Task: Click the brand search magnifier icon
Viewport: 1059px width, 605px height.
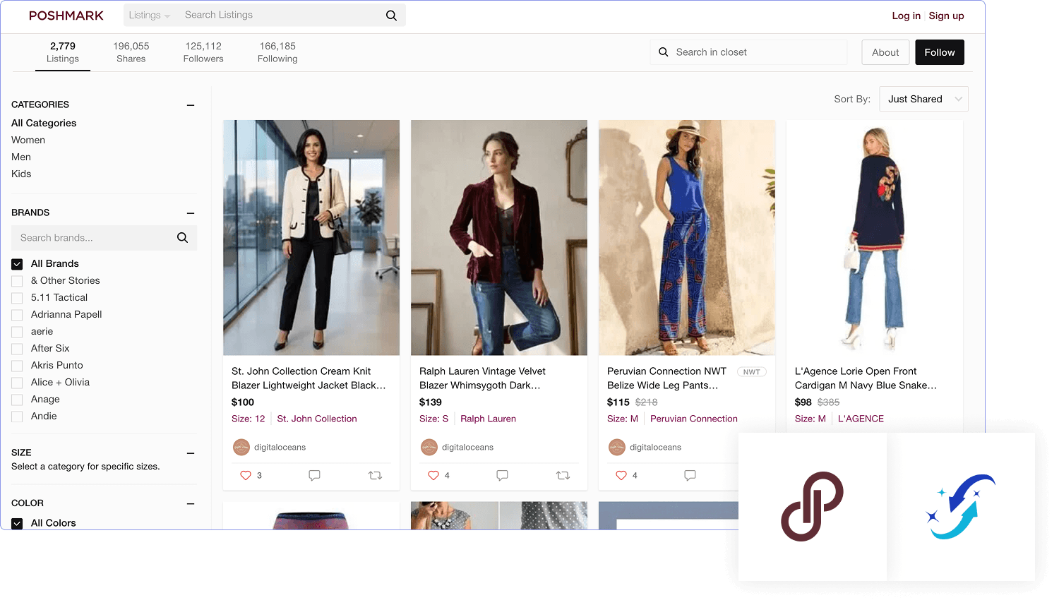Action: pos(182,238)
